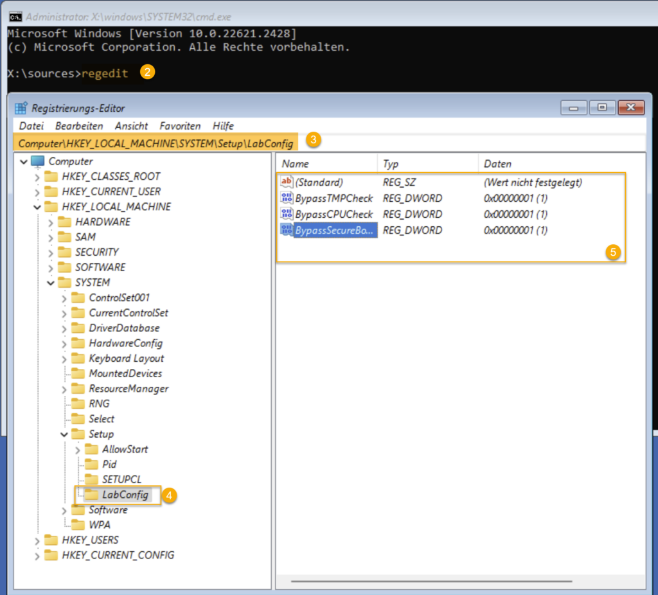The height and width of the screenshot is (595, 658).
Task: Click the LabConfig folder icon
Action: [x=92, y=495]
